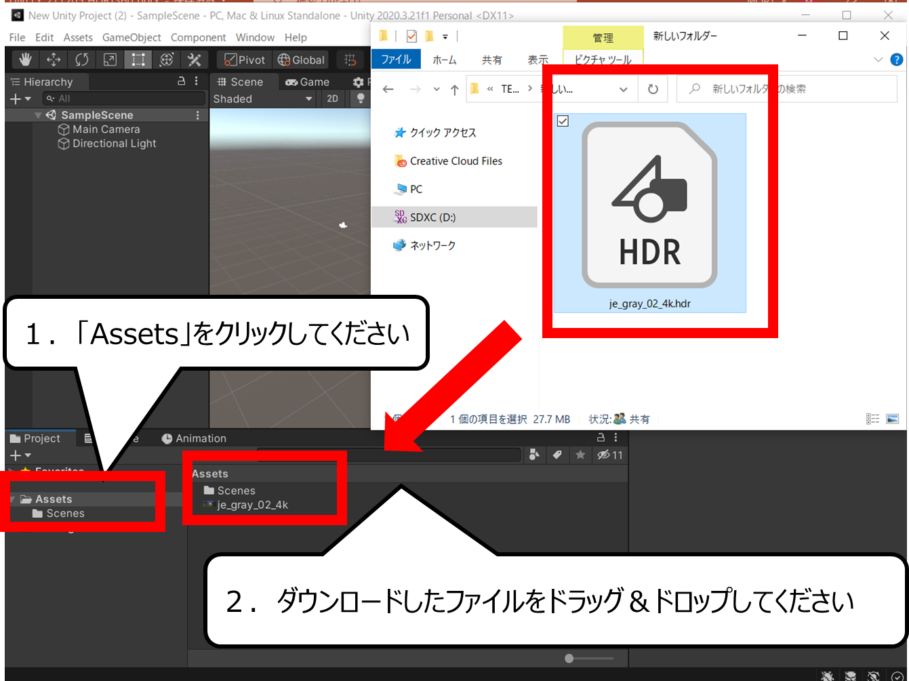Screen dimensions: 909x681
Task: Open the Explorer help question mark icon
Action: pyautogui.click(x=896, y=60)
